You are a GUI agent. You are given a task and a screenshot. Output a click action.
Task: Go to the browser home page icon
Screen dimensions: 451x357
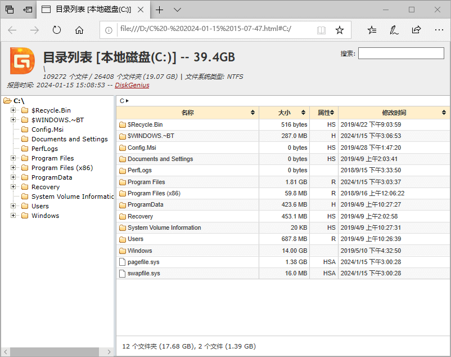79,30
